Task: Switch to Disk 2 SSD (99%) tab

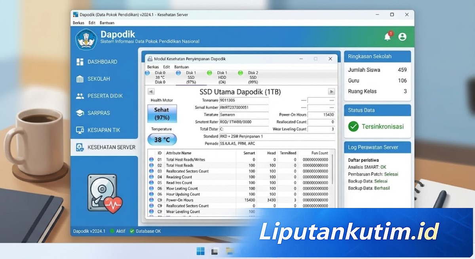Action: (253, 78)
